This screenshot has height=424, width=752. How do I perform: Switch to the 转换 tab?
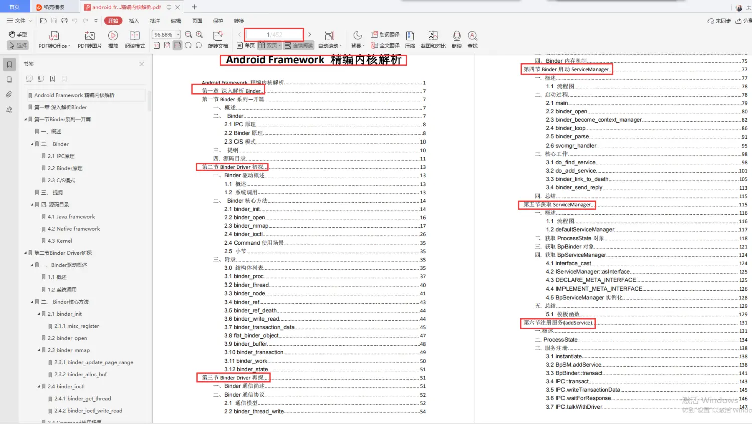[x=239, y=21]
